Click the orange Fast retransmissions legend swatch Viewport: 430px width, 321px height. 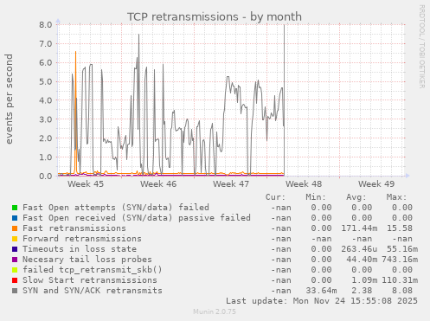click(x=15, y=228)
